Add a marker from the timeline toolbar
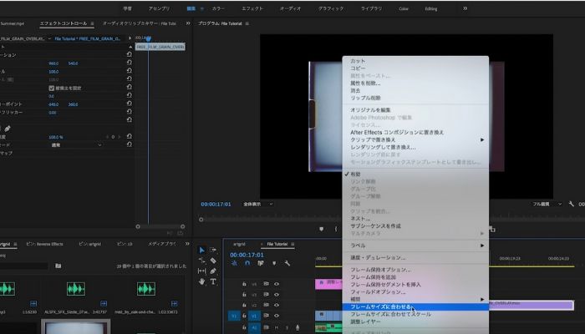This screenshot has width=585, height=334. tap(274, 263)
